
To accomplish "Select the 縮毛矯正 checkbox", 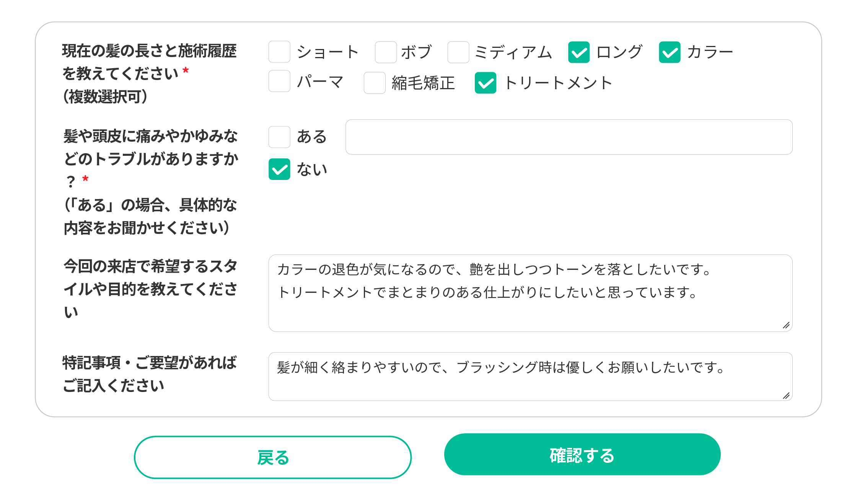I will tap(374, 83).
